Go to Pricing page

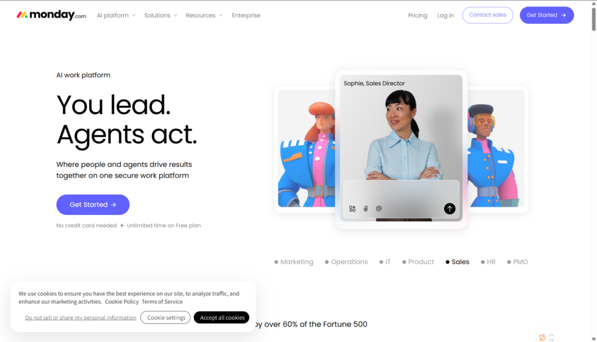point(417,15)
